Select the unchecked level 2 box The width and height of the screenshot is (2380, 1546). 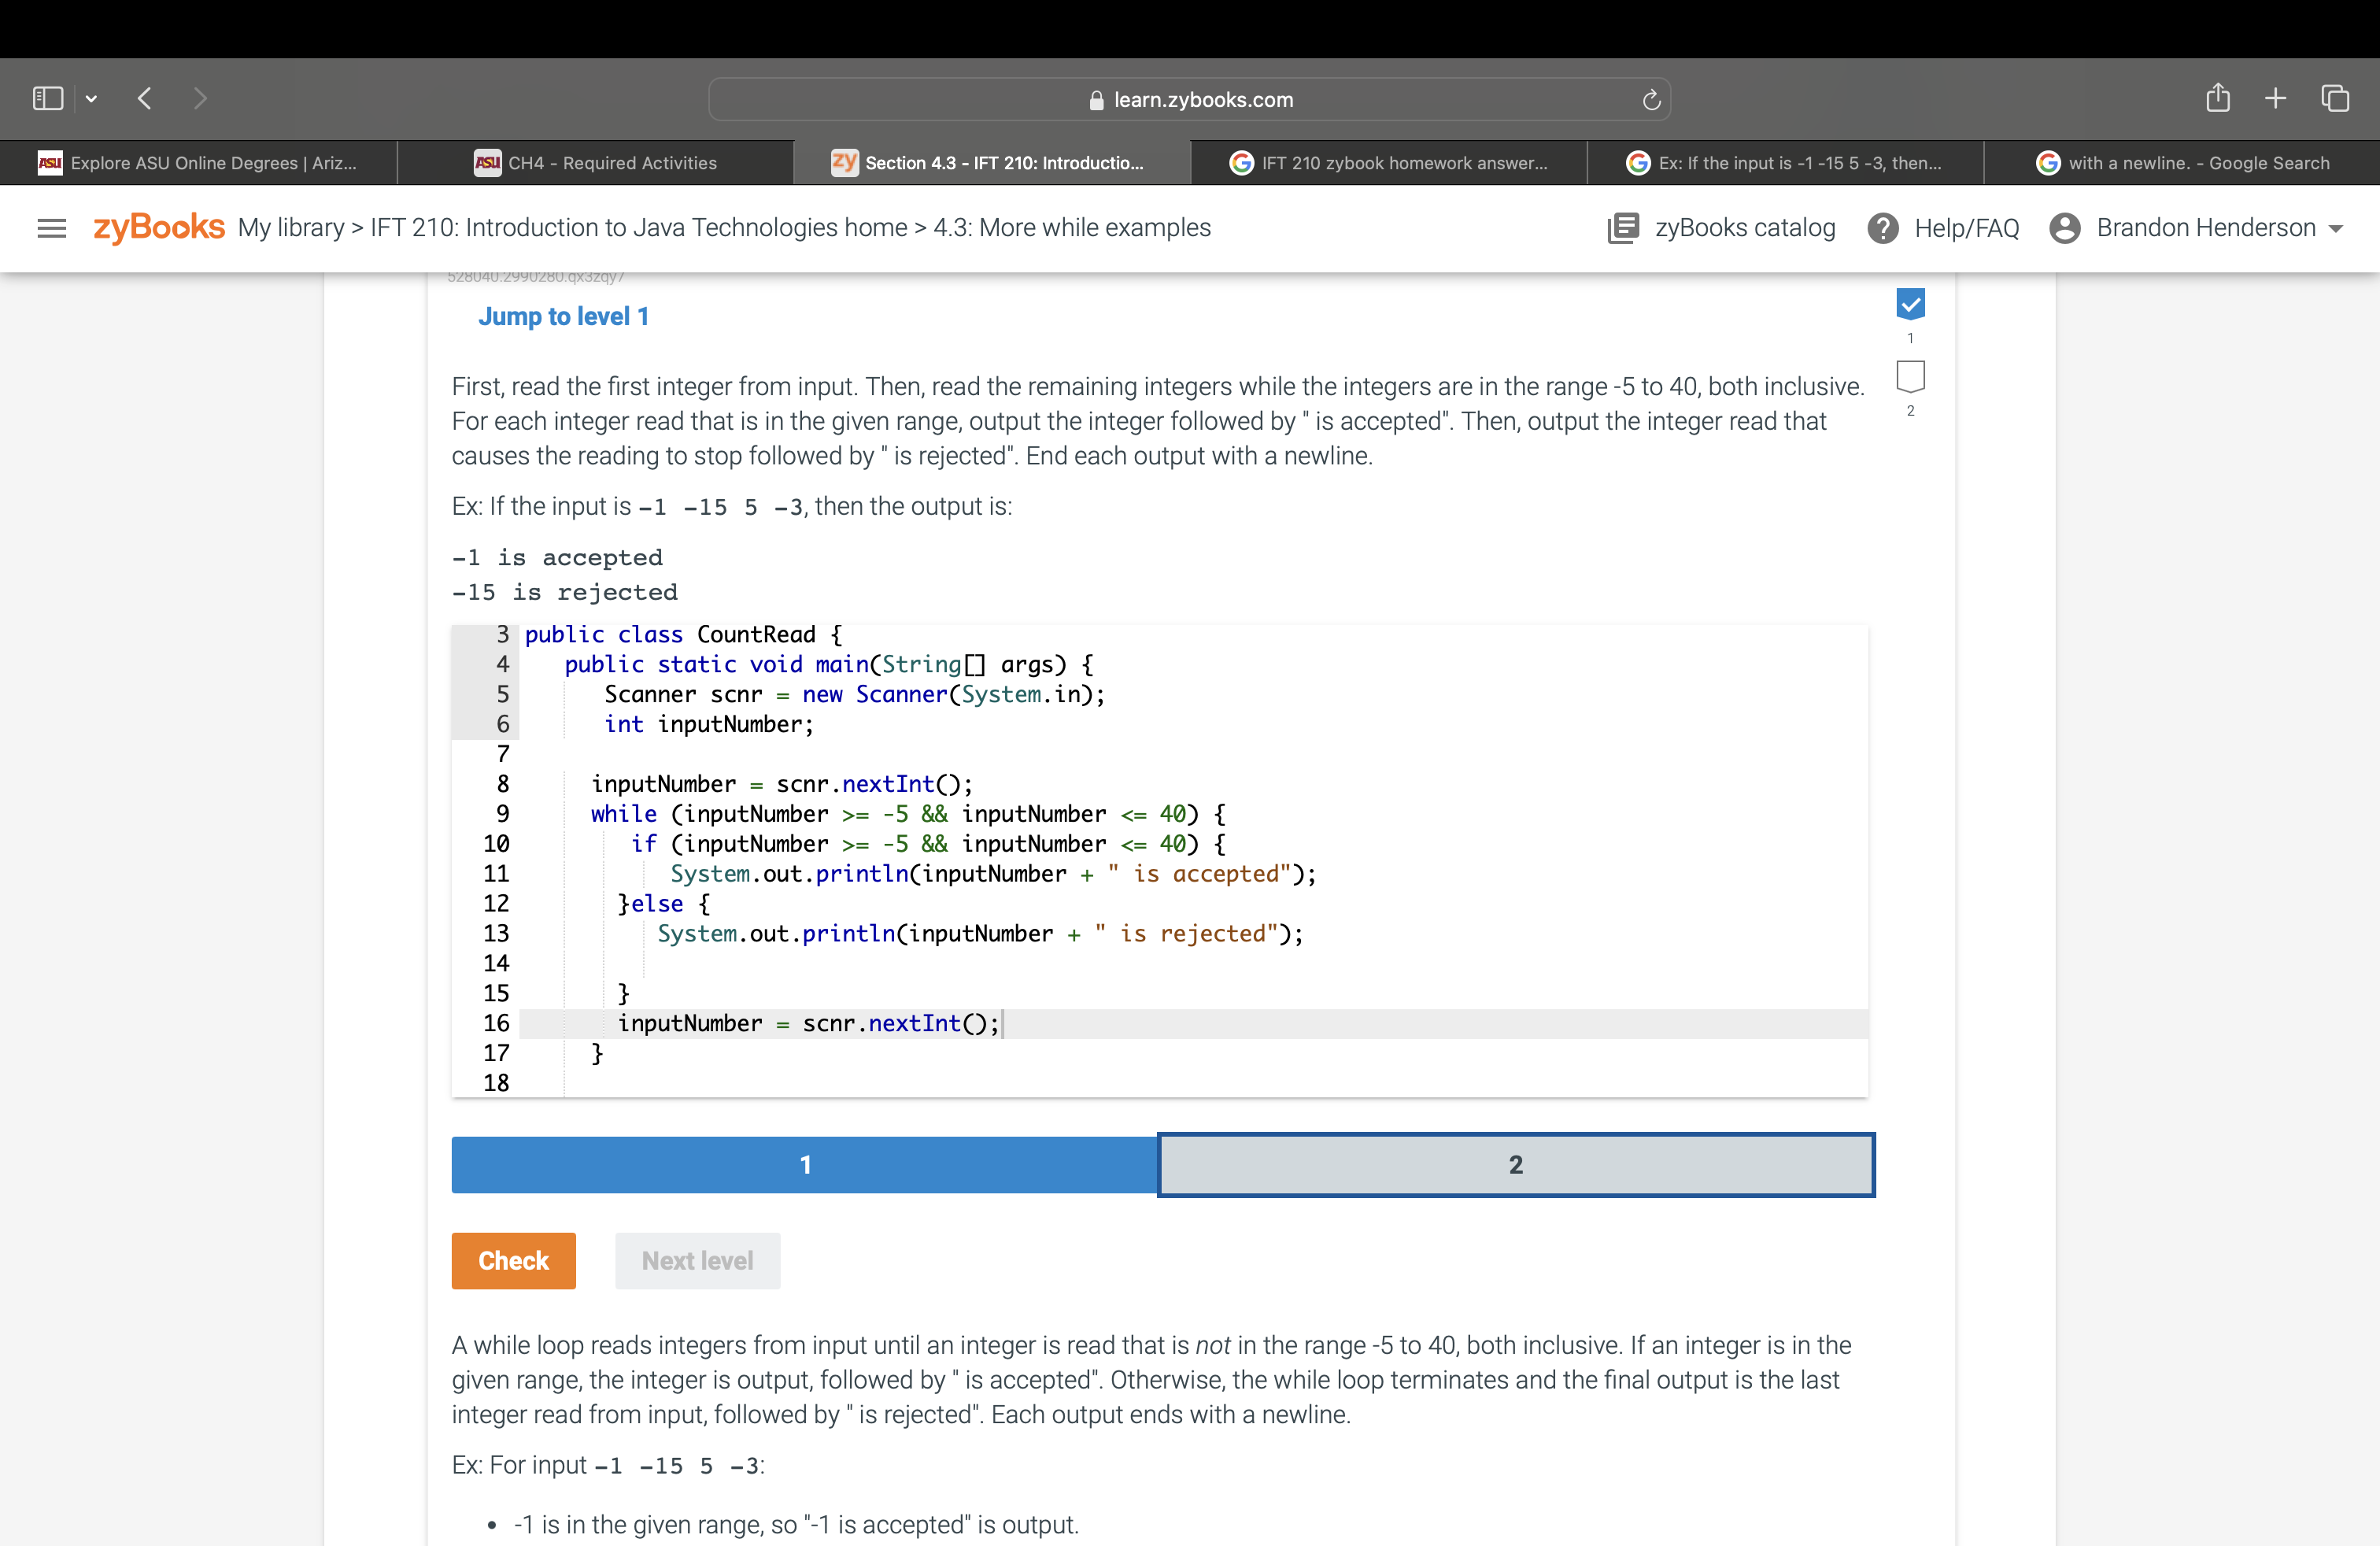[1910, 376]
